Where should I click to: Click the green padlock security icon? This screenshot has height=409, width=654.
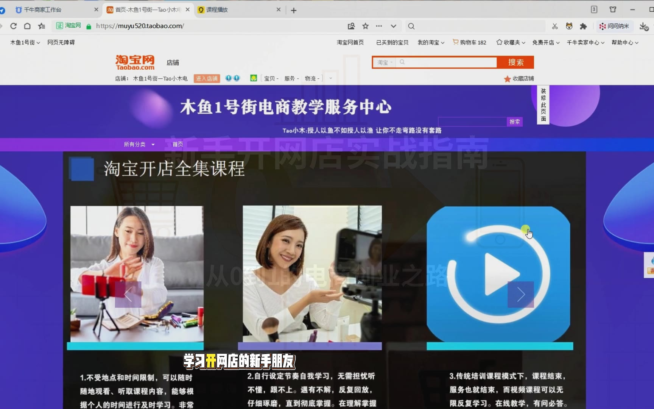click(x=89, y=26)
